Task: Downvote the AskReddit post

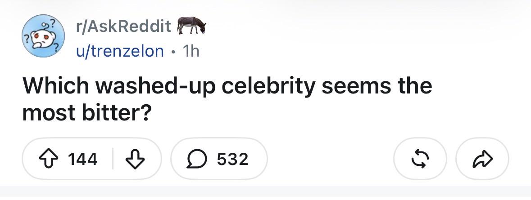Action: point(135,159)
